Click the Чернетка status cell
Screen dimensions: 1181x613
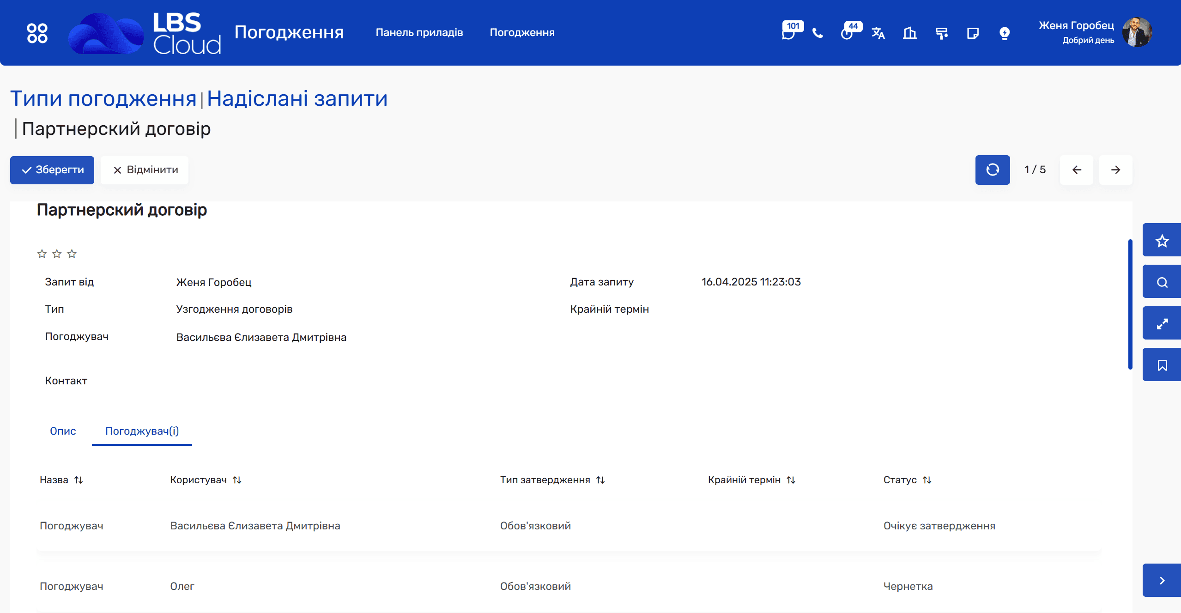[908, 586]
